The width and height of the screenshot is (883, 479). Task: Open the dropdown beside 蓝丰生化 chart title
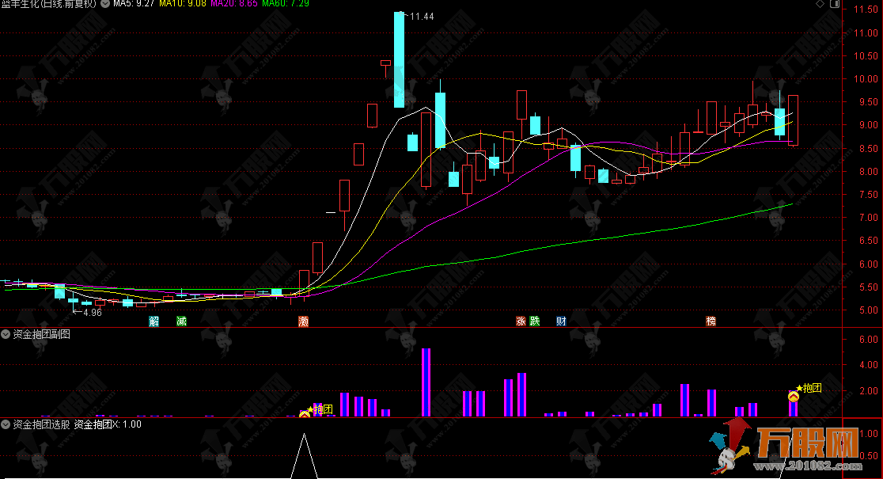(x=104, y=3)
